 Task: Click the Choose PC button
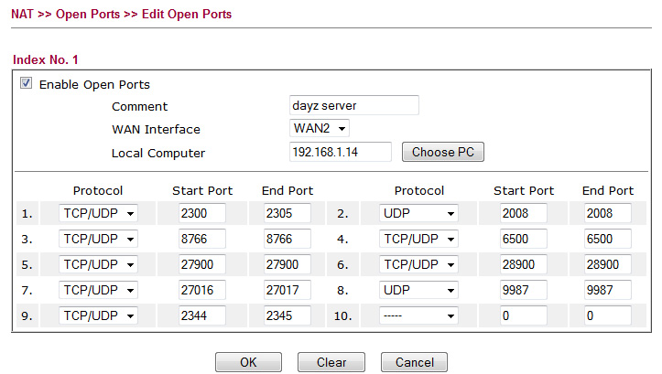coord(443,152)
